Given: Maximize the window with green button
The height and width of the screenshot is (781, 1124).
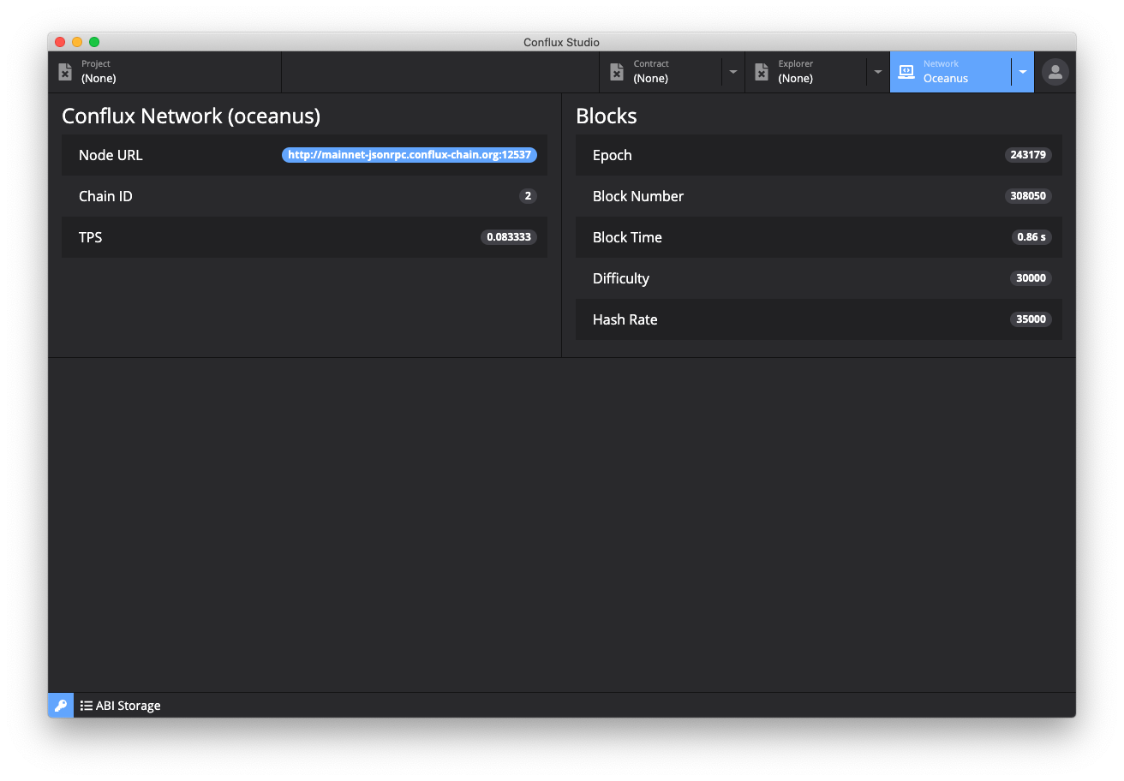Looking at the screenshot, I should (x=94, y=42).
